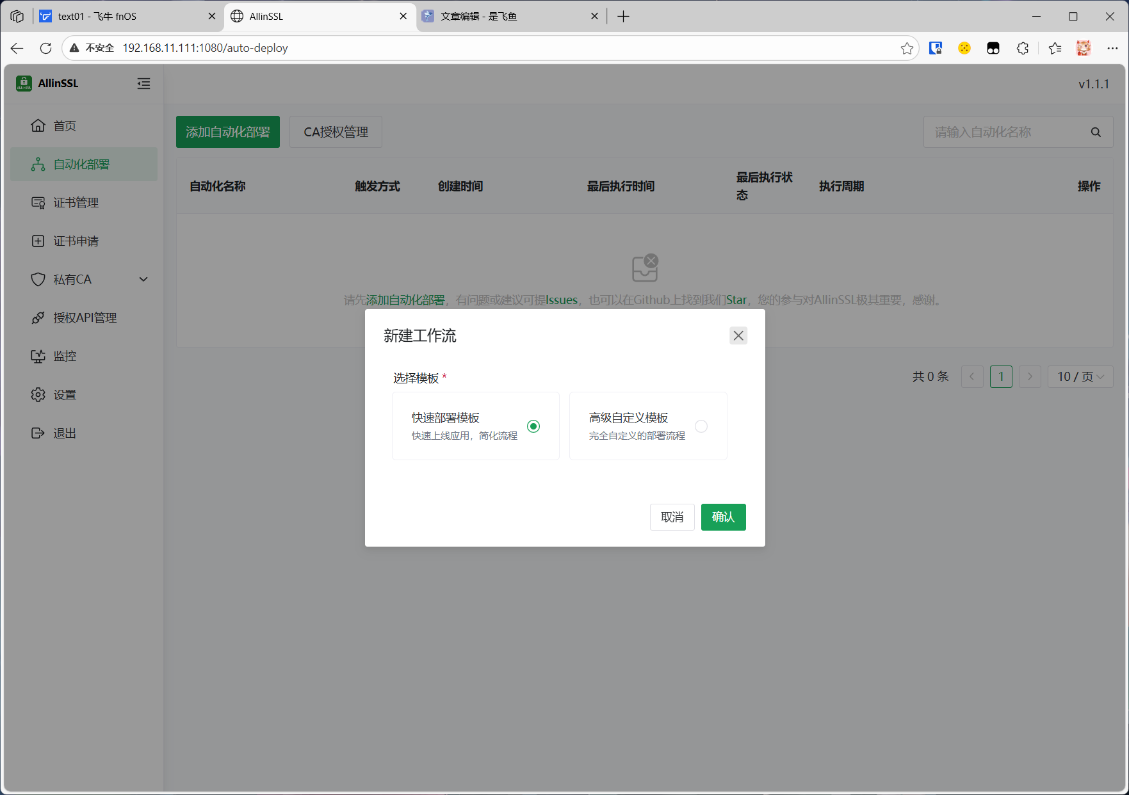Select the 高级自定义模板 radio button
The image size is (1129, 795).
701,426
